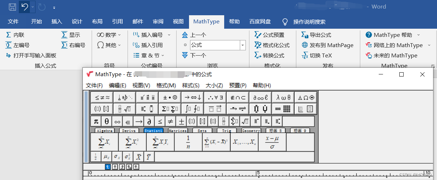437x180 pixels.
Task: Open Customize Quick Access Toolbar dropdown
Action: (x=54, y=7)
